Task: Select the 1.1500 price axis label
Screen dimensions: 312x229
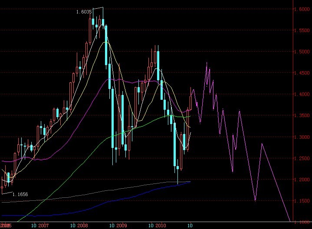Action: (302, 201)
